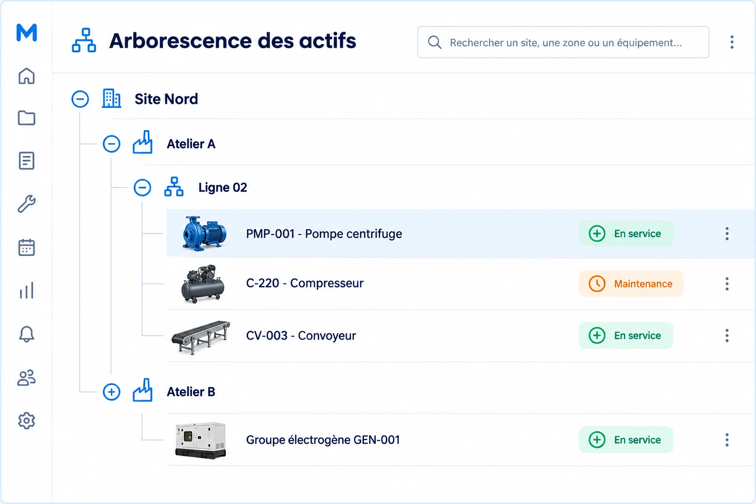The height and width of the screenshot is (504, 756).
Task: Open three-dot menu for CV-003 Convoyeur
Action: pos(727,336)
